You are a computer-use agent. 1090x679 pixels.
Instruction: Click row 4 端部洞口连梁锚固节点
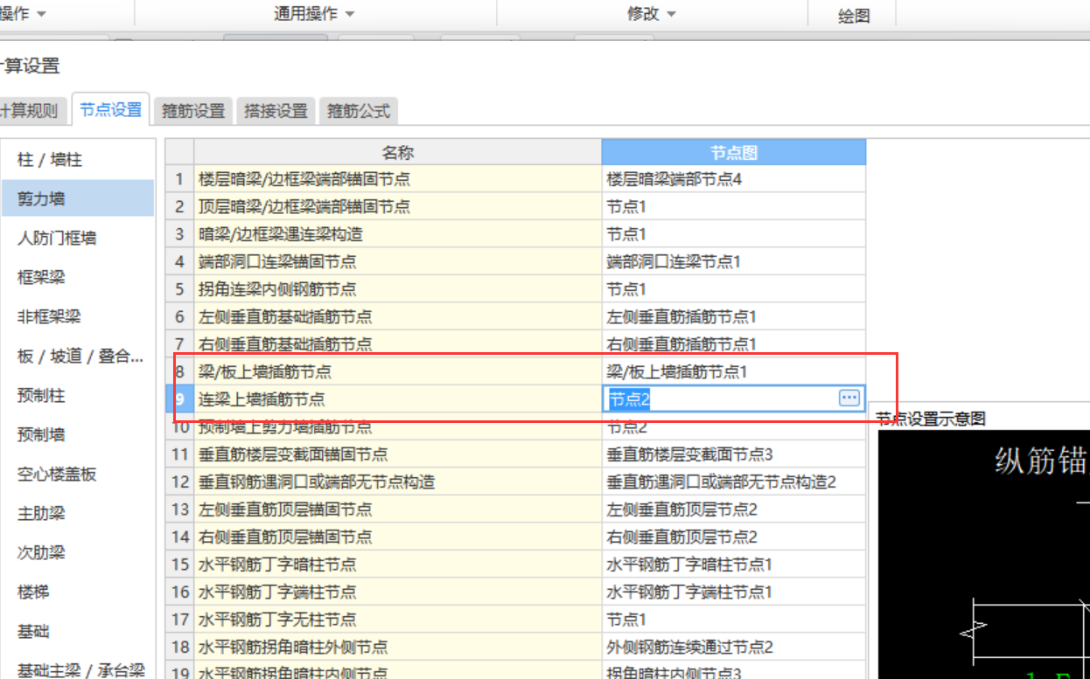[398, 261]
